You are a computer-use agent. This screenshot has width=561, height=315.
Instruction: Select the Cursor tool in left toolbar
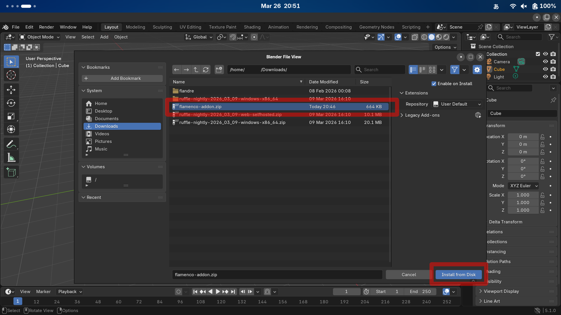coord(11,75)
